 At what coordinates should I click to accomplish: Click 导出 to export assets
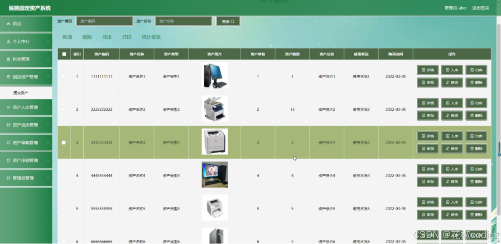(x=107, y=37)
